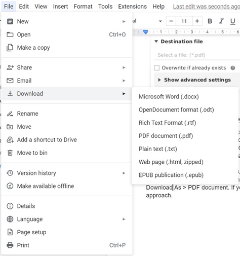Download as Rich Text Format (.rtf)
This screenshot has width=240, height=256.
pyautogui.click(x=185, y=123)
